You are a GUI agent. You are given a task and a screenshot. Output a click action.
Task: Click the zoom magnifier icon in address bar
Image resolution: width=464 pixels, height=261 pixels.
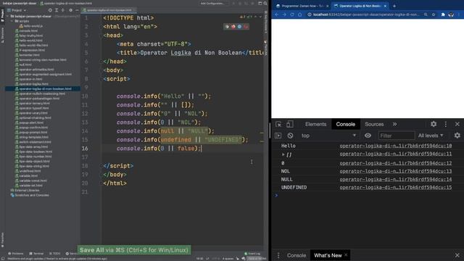click(x=426, y=14)
